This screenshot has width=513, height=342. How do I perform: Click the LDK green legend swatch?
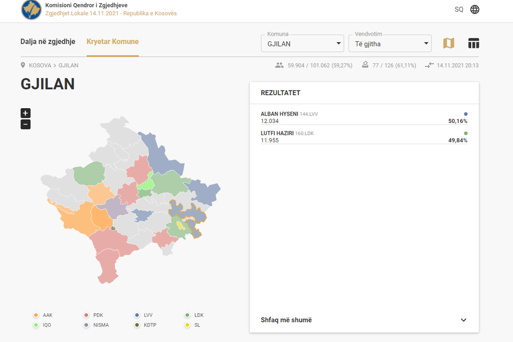coord(187,315)
